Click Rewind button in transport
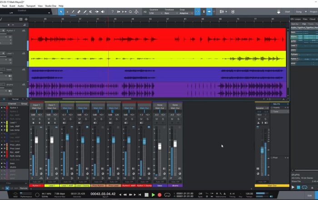Viewport: 318px width, 200px height. 125,195
